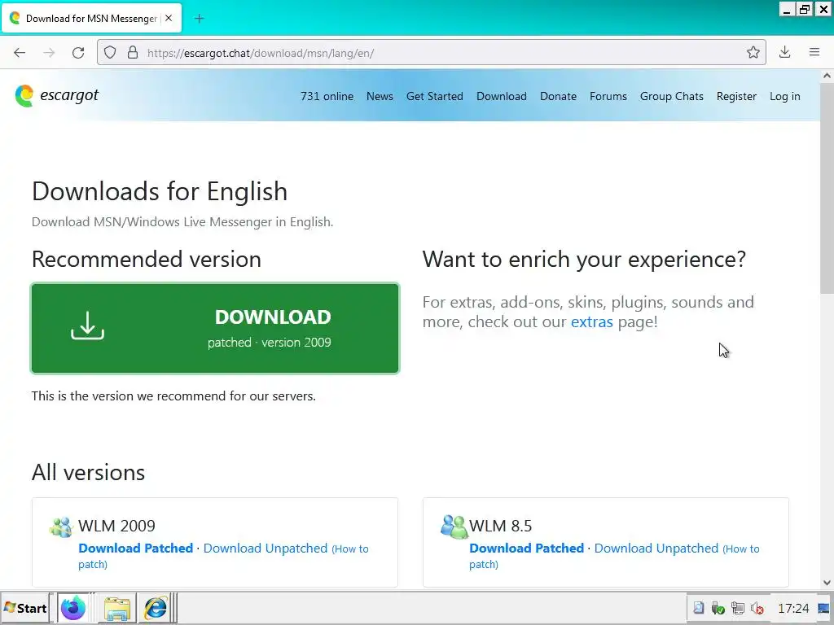Click the scrollbar down arrow

point(827,583)
